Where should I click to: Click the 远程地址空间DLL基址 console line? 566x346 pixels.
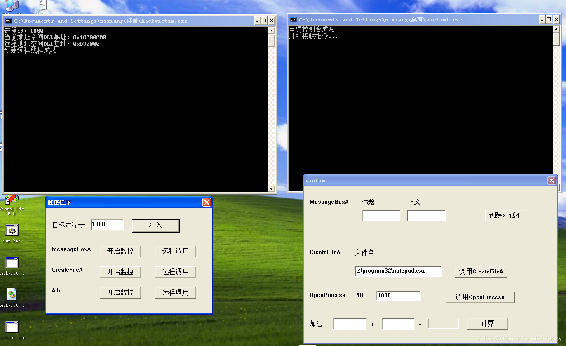pyautogui.click(x=52, y=44)
